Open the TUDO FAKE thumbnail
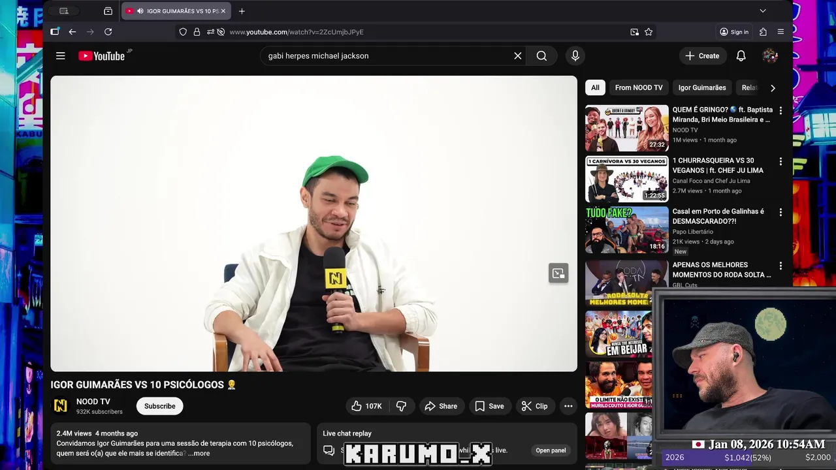This screenshot has height=470, width=836. coord(627,230)
